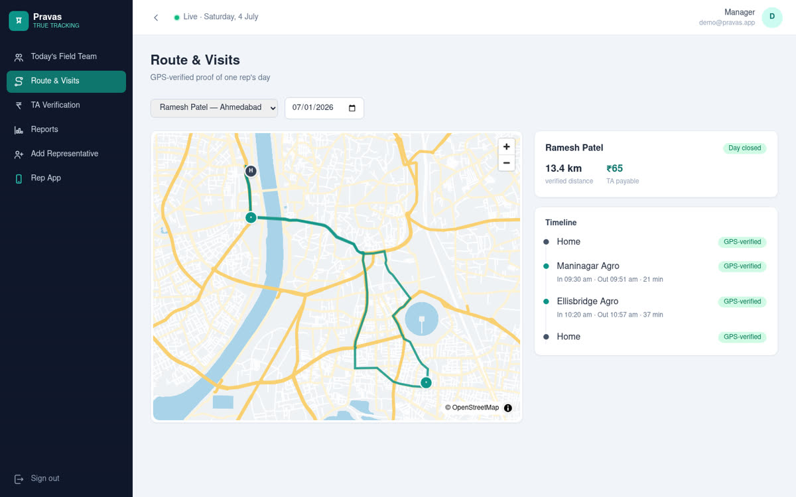Click the Rep App phone icon
Viewport: 796px width, 497px height.
coord(19,178)
